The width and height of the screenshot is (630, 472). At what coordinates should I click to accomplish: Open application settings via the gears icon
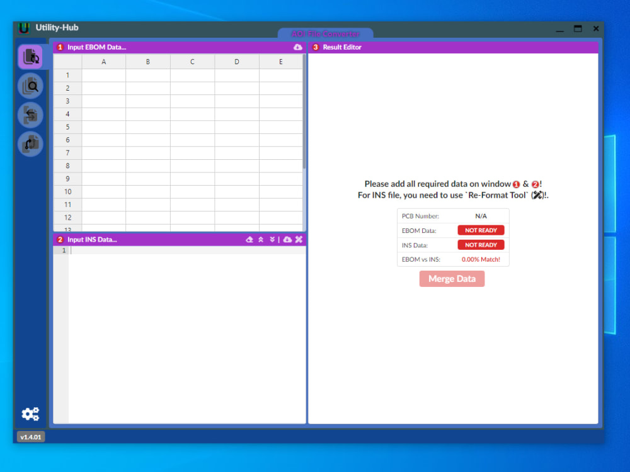30,413
